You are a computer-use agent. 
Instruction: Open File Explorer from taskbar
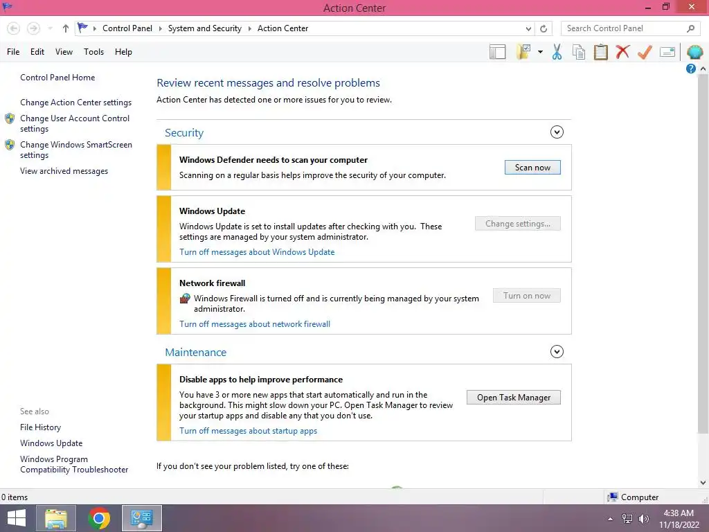click(x=56, y=518)
